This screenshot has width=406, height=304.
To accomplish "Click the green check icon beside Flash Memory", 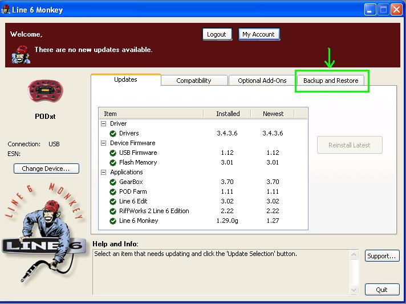I will (113, 163).
